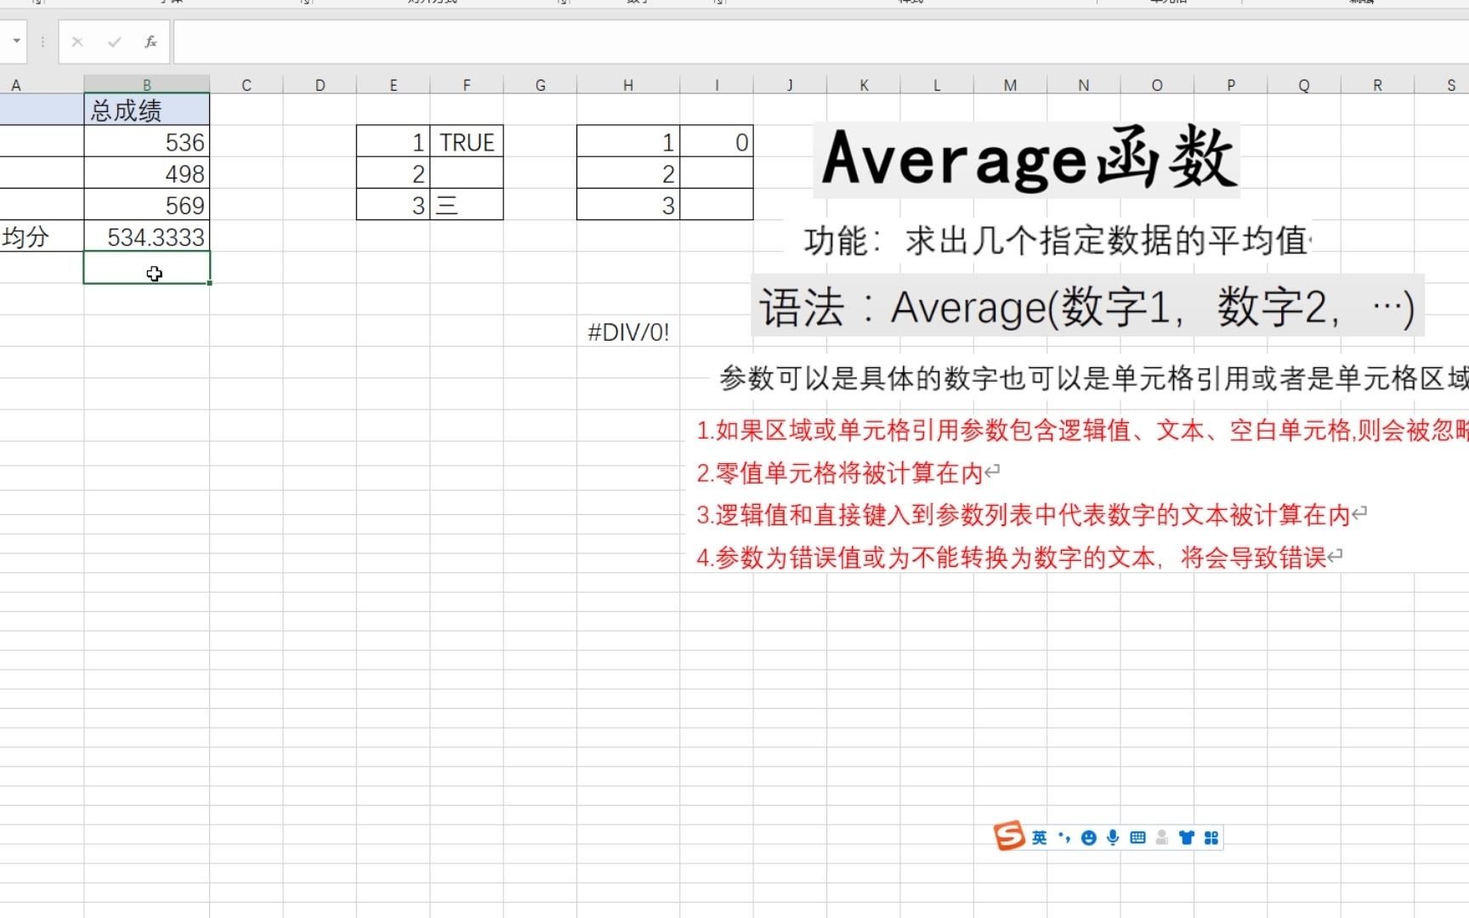This screenshot has height=918, width=1469.
Task: Click the Cancel X in formula bar
Action: tap(77, 42)
